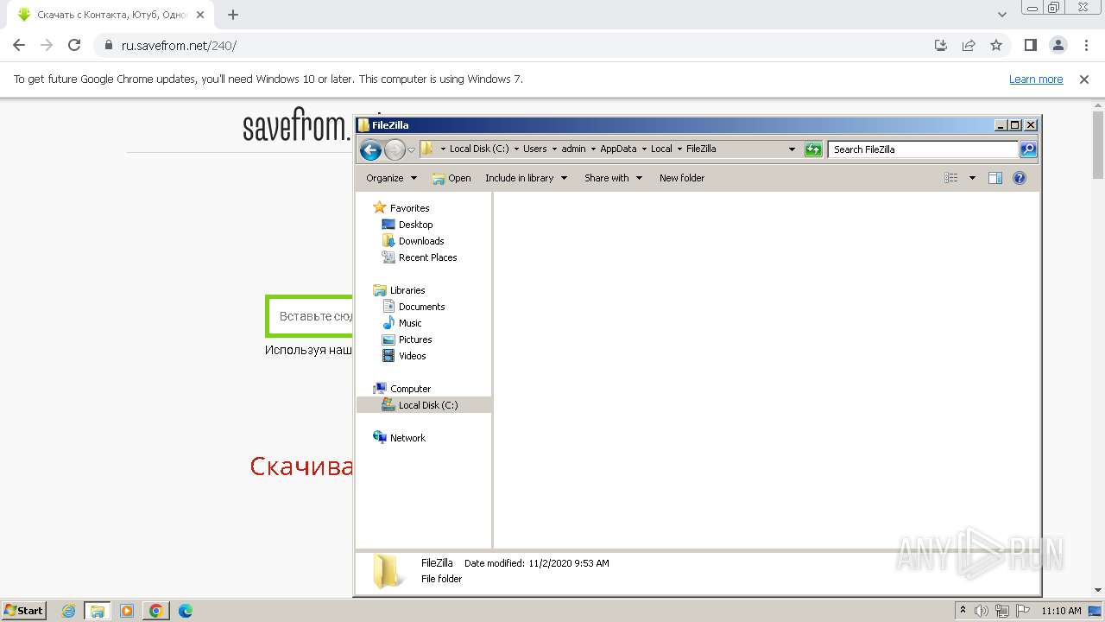Open Explorer help icon
The height and width of the screenshot is (622, 1105).
point(1019,178)
